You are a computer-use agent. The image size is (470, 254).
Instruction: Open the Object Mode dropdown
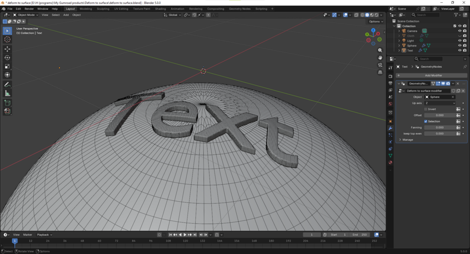pyautogui.click(x=25, y=15)
